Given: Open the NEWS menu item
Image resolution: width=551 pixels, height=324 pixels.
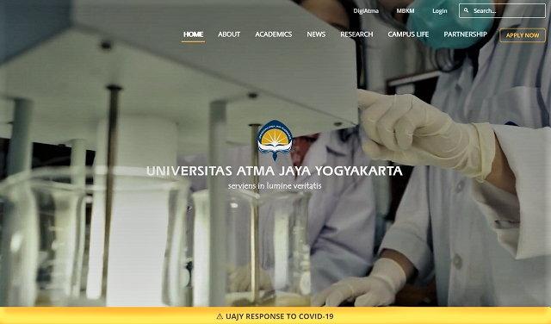Looking at the screenshot, I should coord(316,34).
